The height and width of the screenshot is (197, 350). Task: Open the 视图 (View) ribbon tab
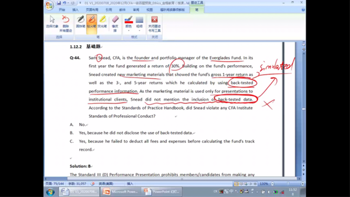click(x=150, y=10)
